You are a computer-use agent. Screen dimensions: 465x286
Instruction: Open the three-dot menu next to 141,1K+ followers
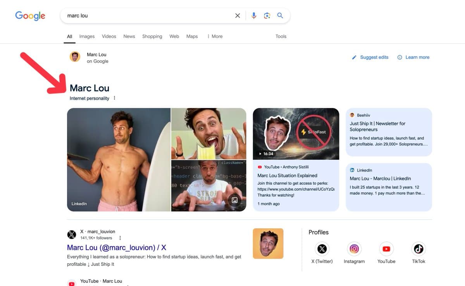click(x=120, y=238)
